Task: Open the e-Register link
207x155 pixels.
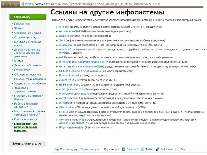Action: coord(66,103)
